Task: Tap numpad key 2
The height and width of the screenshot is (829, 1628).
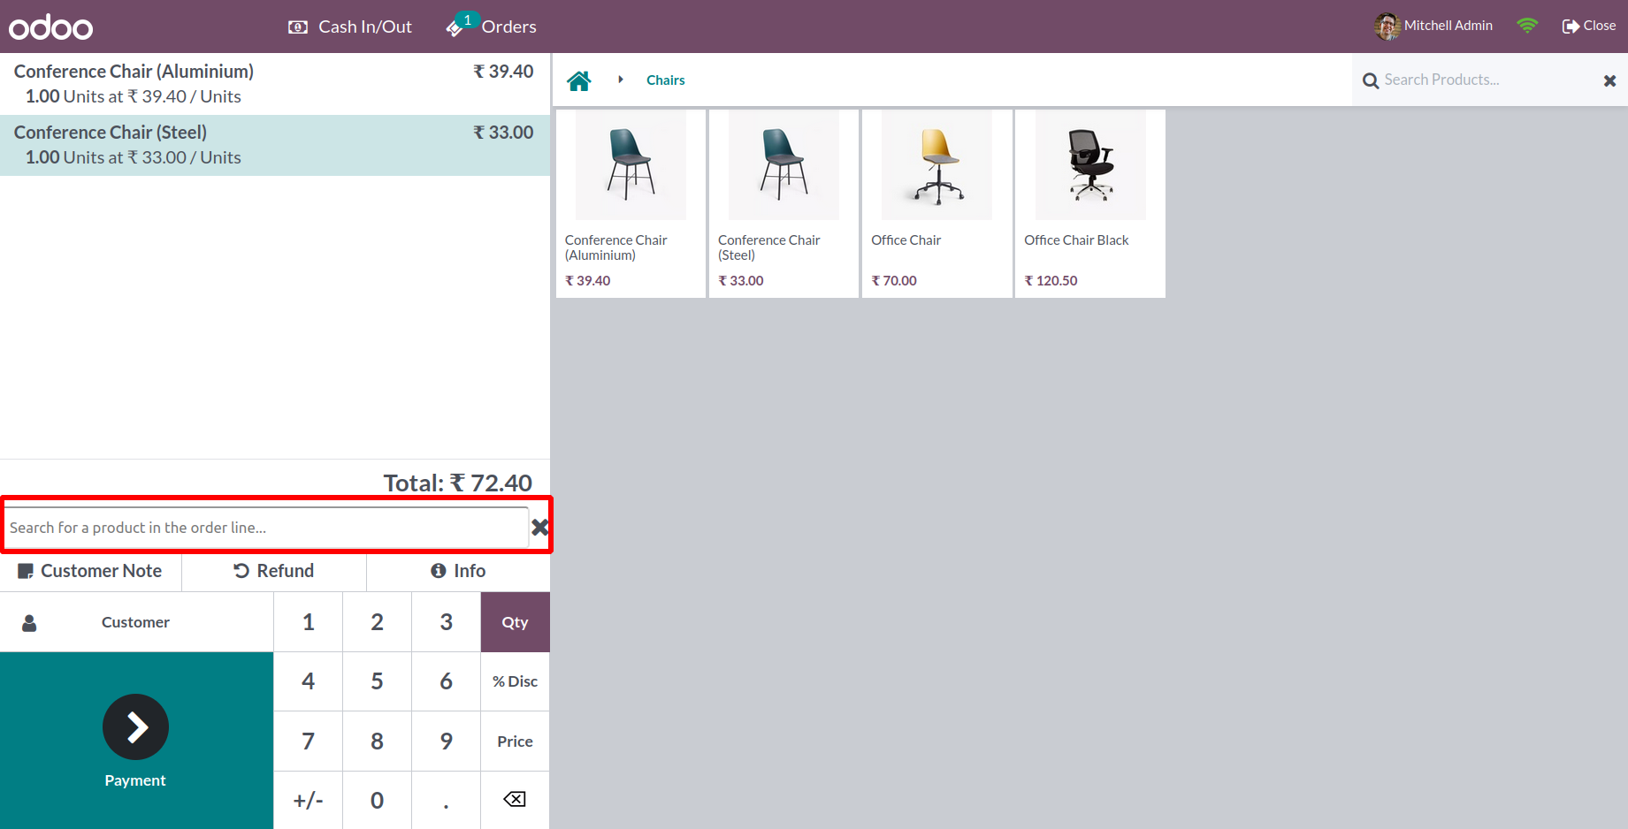Action: (x=377, y=622)
